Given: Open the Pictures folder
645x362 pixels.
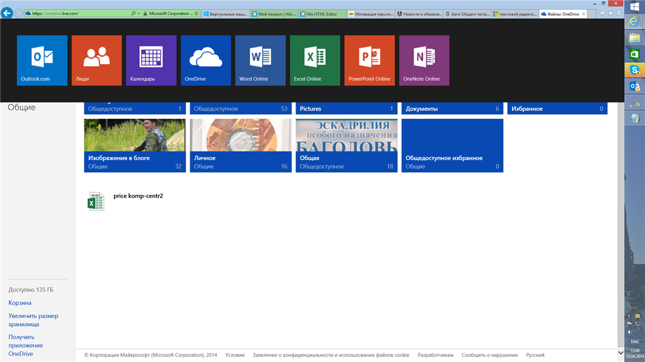Looking at the screenshot, I should click(x=346, y=108).
